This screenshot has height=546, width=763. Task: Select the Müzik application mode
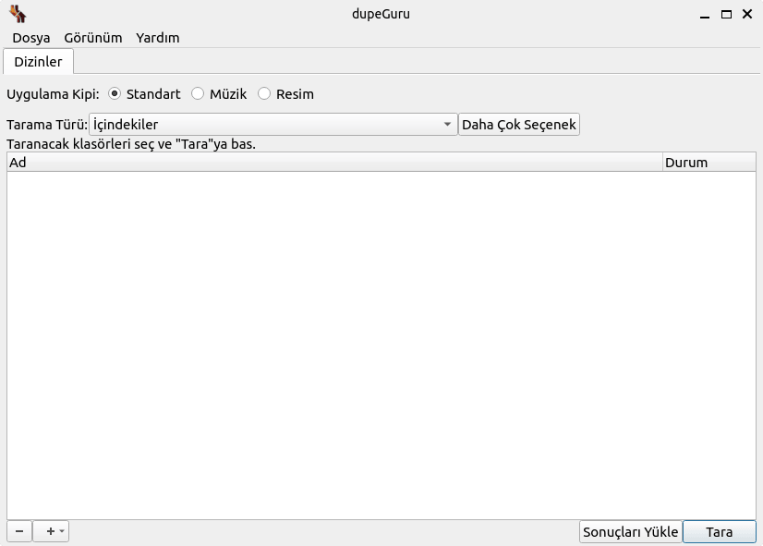pos(198,94)
